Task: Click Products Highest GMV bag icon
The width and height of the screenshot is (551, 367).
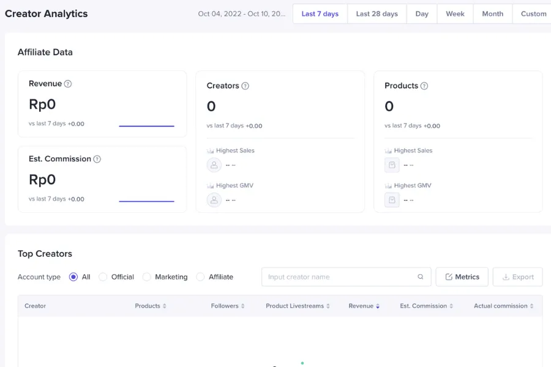Action: click(392, 200)
